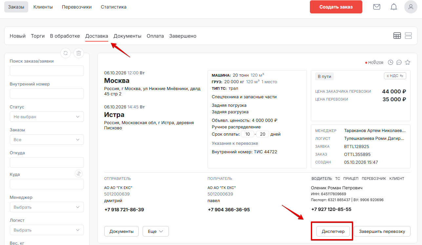Open the user profile avatar
Image resolution: width=422 pixels, height=245 pixels.
411,7
